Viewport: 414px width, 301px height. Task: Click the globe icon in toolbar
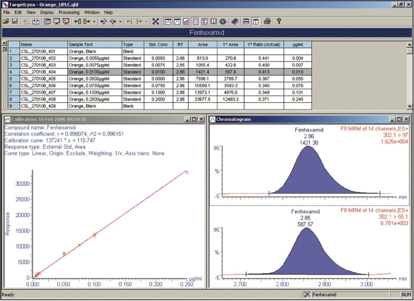coord(223,21)
